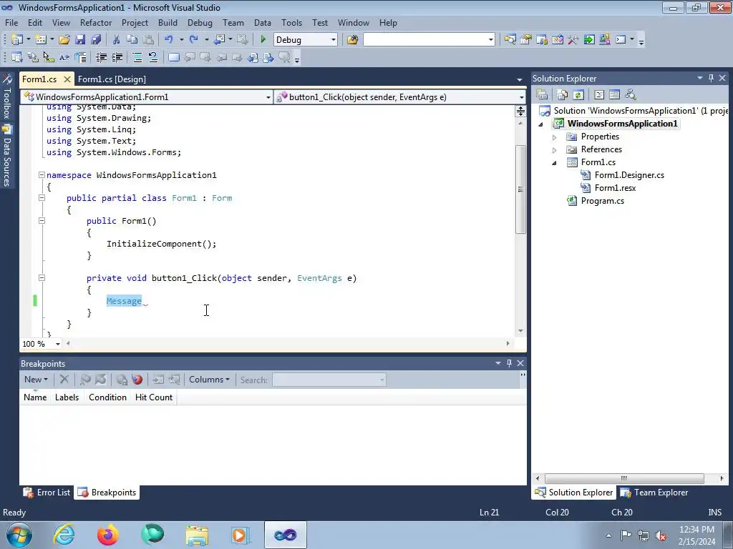Click Properties icon in Solution Explorer toolbar
This screenshot has height=549, width=733.
[x=542, y=95]
